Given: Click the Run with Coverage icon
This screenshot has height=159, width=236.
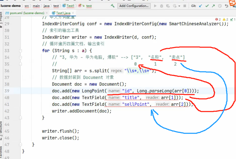Looking at the screenshot, I should click(x=168, y=6).
